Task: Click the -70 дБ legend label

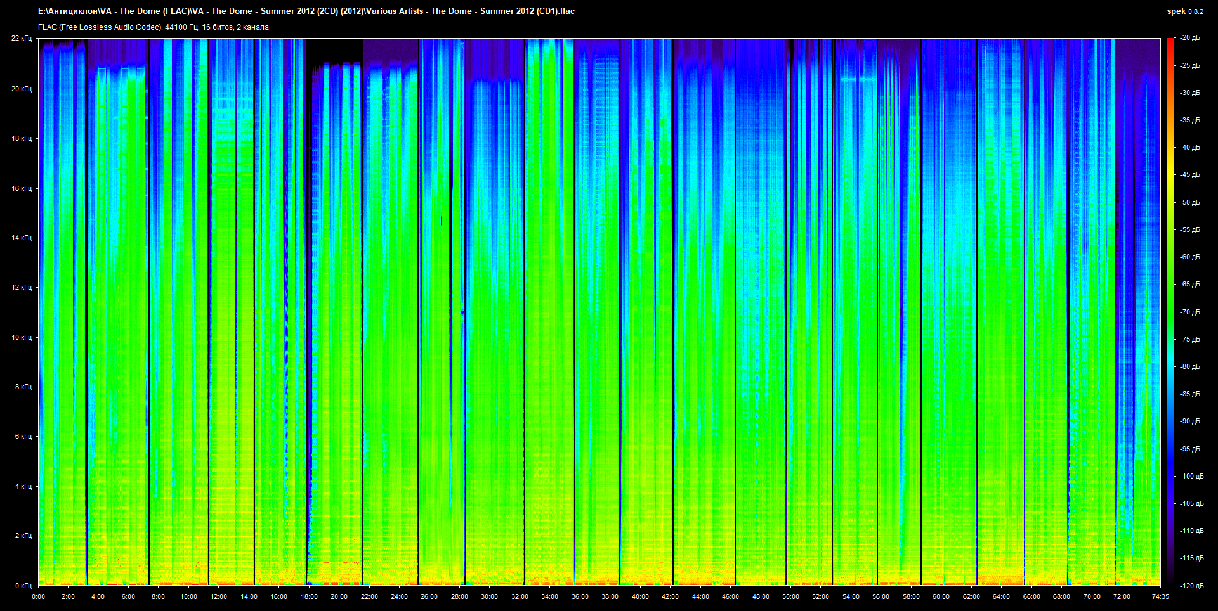Action: (x=1190, y=312)
